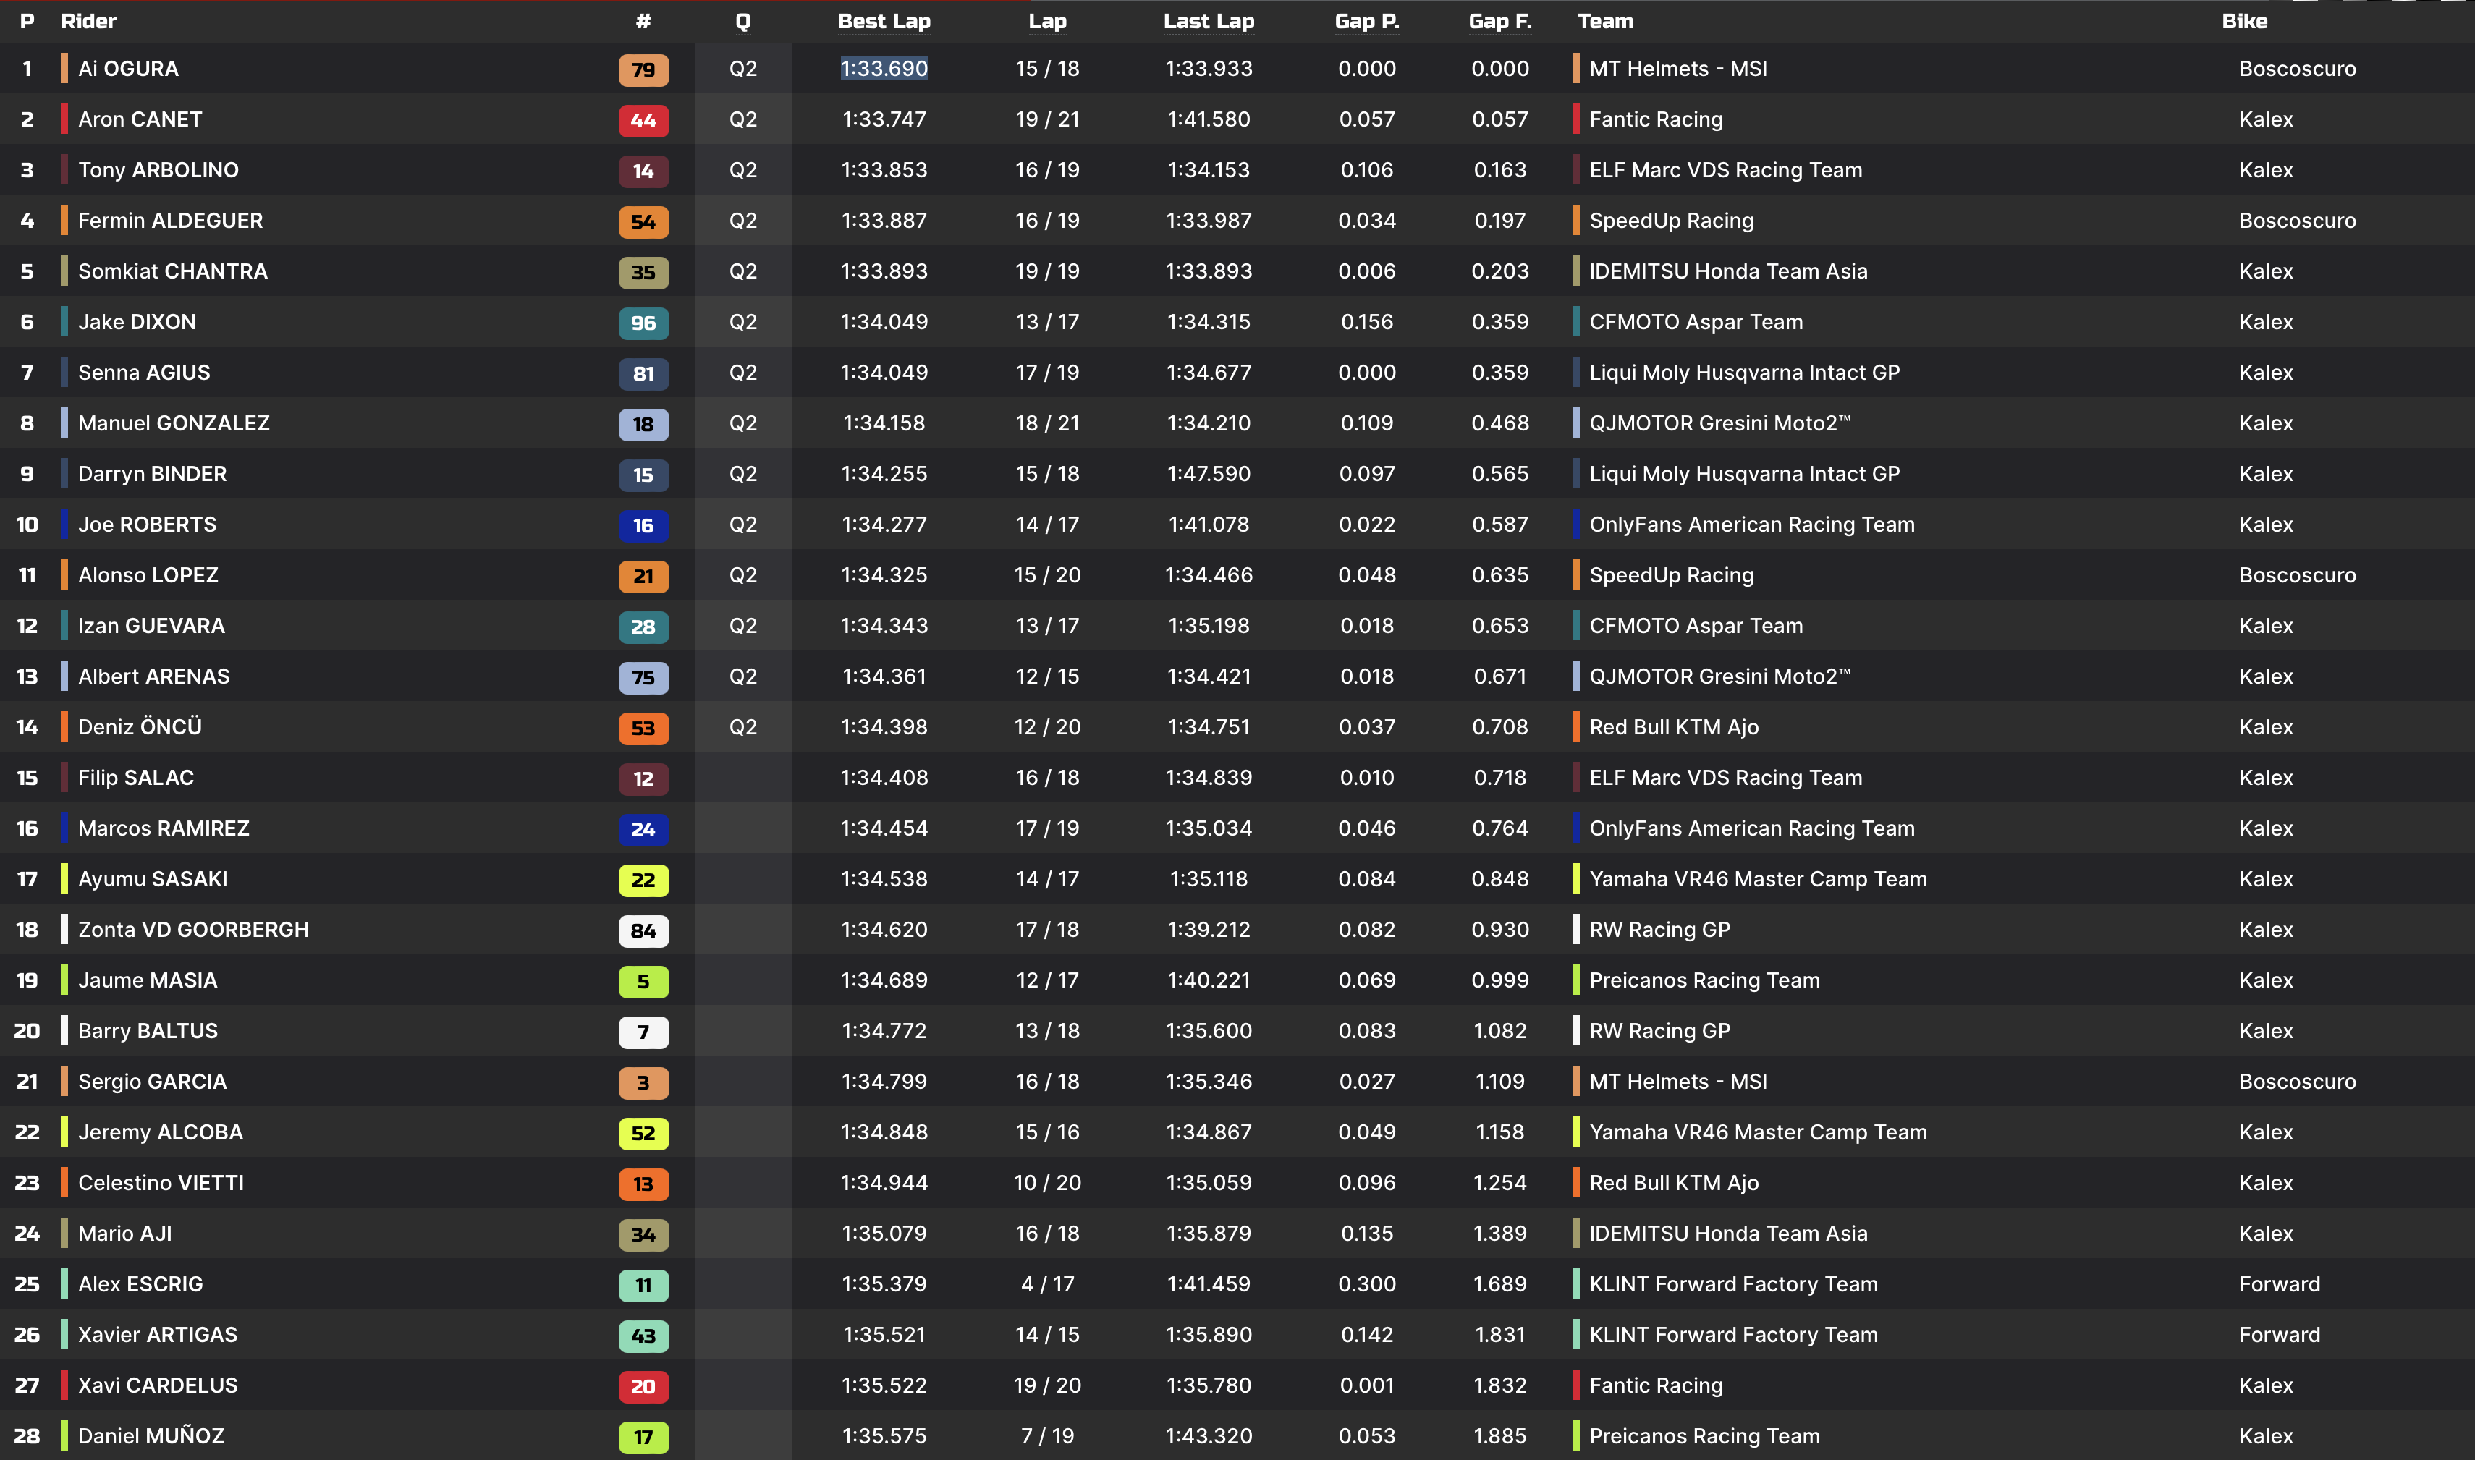Select Zonta VD Goorbergh's white 84 badge
Image resolution: width=2475 pixels, height=1460 pixels.
(x=643, y=930)
